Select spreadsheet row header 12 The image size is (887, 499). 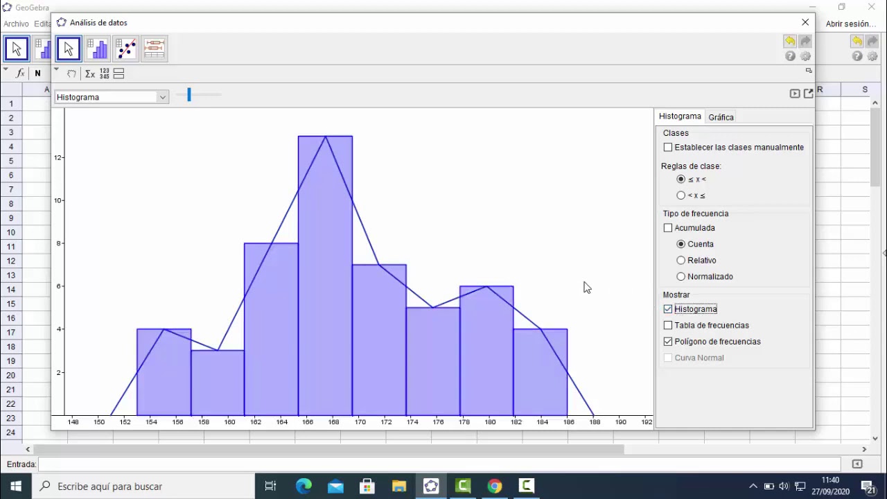coord(11,261)
